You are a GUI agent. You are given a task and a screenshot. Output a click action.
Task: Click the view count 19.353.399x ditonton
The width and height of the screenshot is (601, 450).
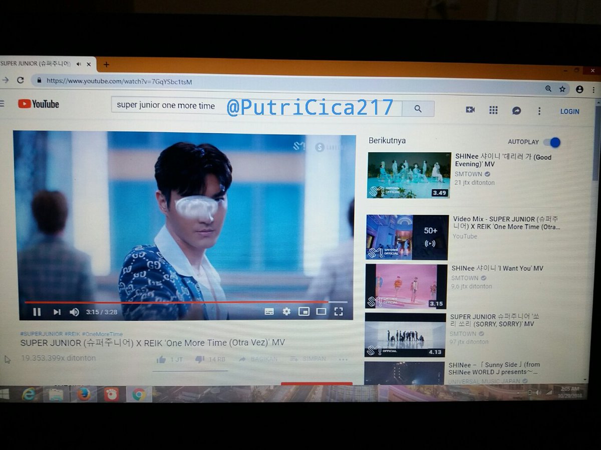[x=58, y=358]
